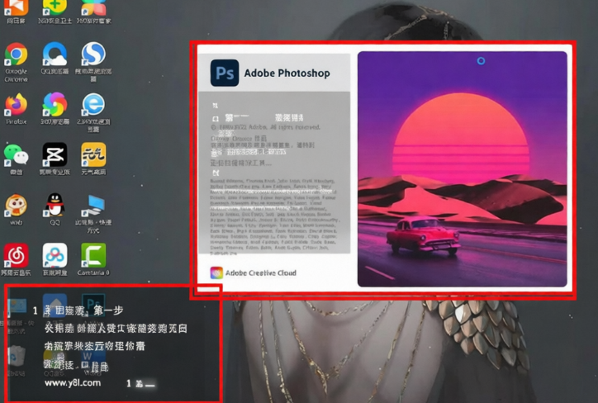
Task: Select the yellow Yuanqi desktop app icon
Action: [93, 154]
